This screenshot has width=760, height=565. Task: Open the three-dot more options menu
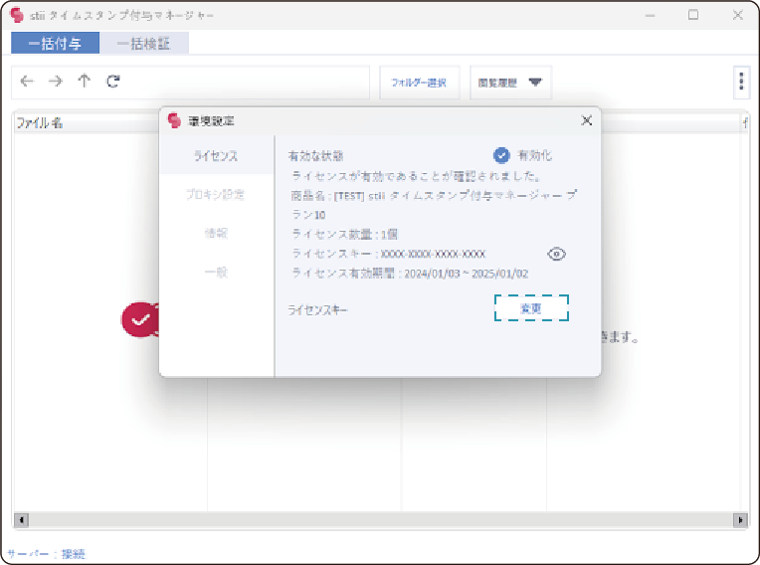741,83
